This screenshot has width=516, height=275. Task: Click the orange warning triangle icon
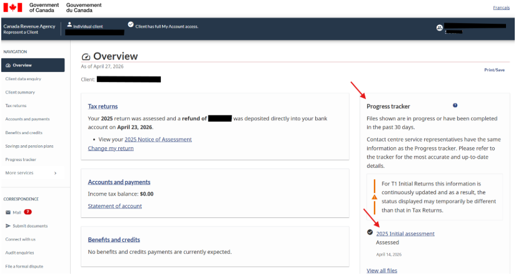[x=374, y=197]
